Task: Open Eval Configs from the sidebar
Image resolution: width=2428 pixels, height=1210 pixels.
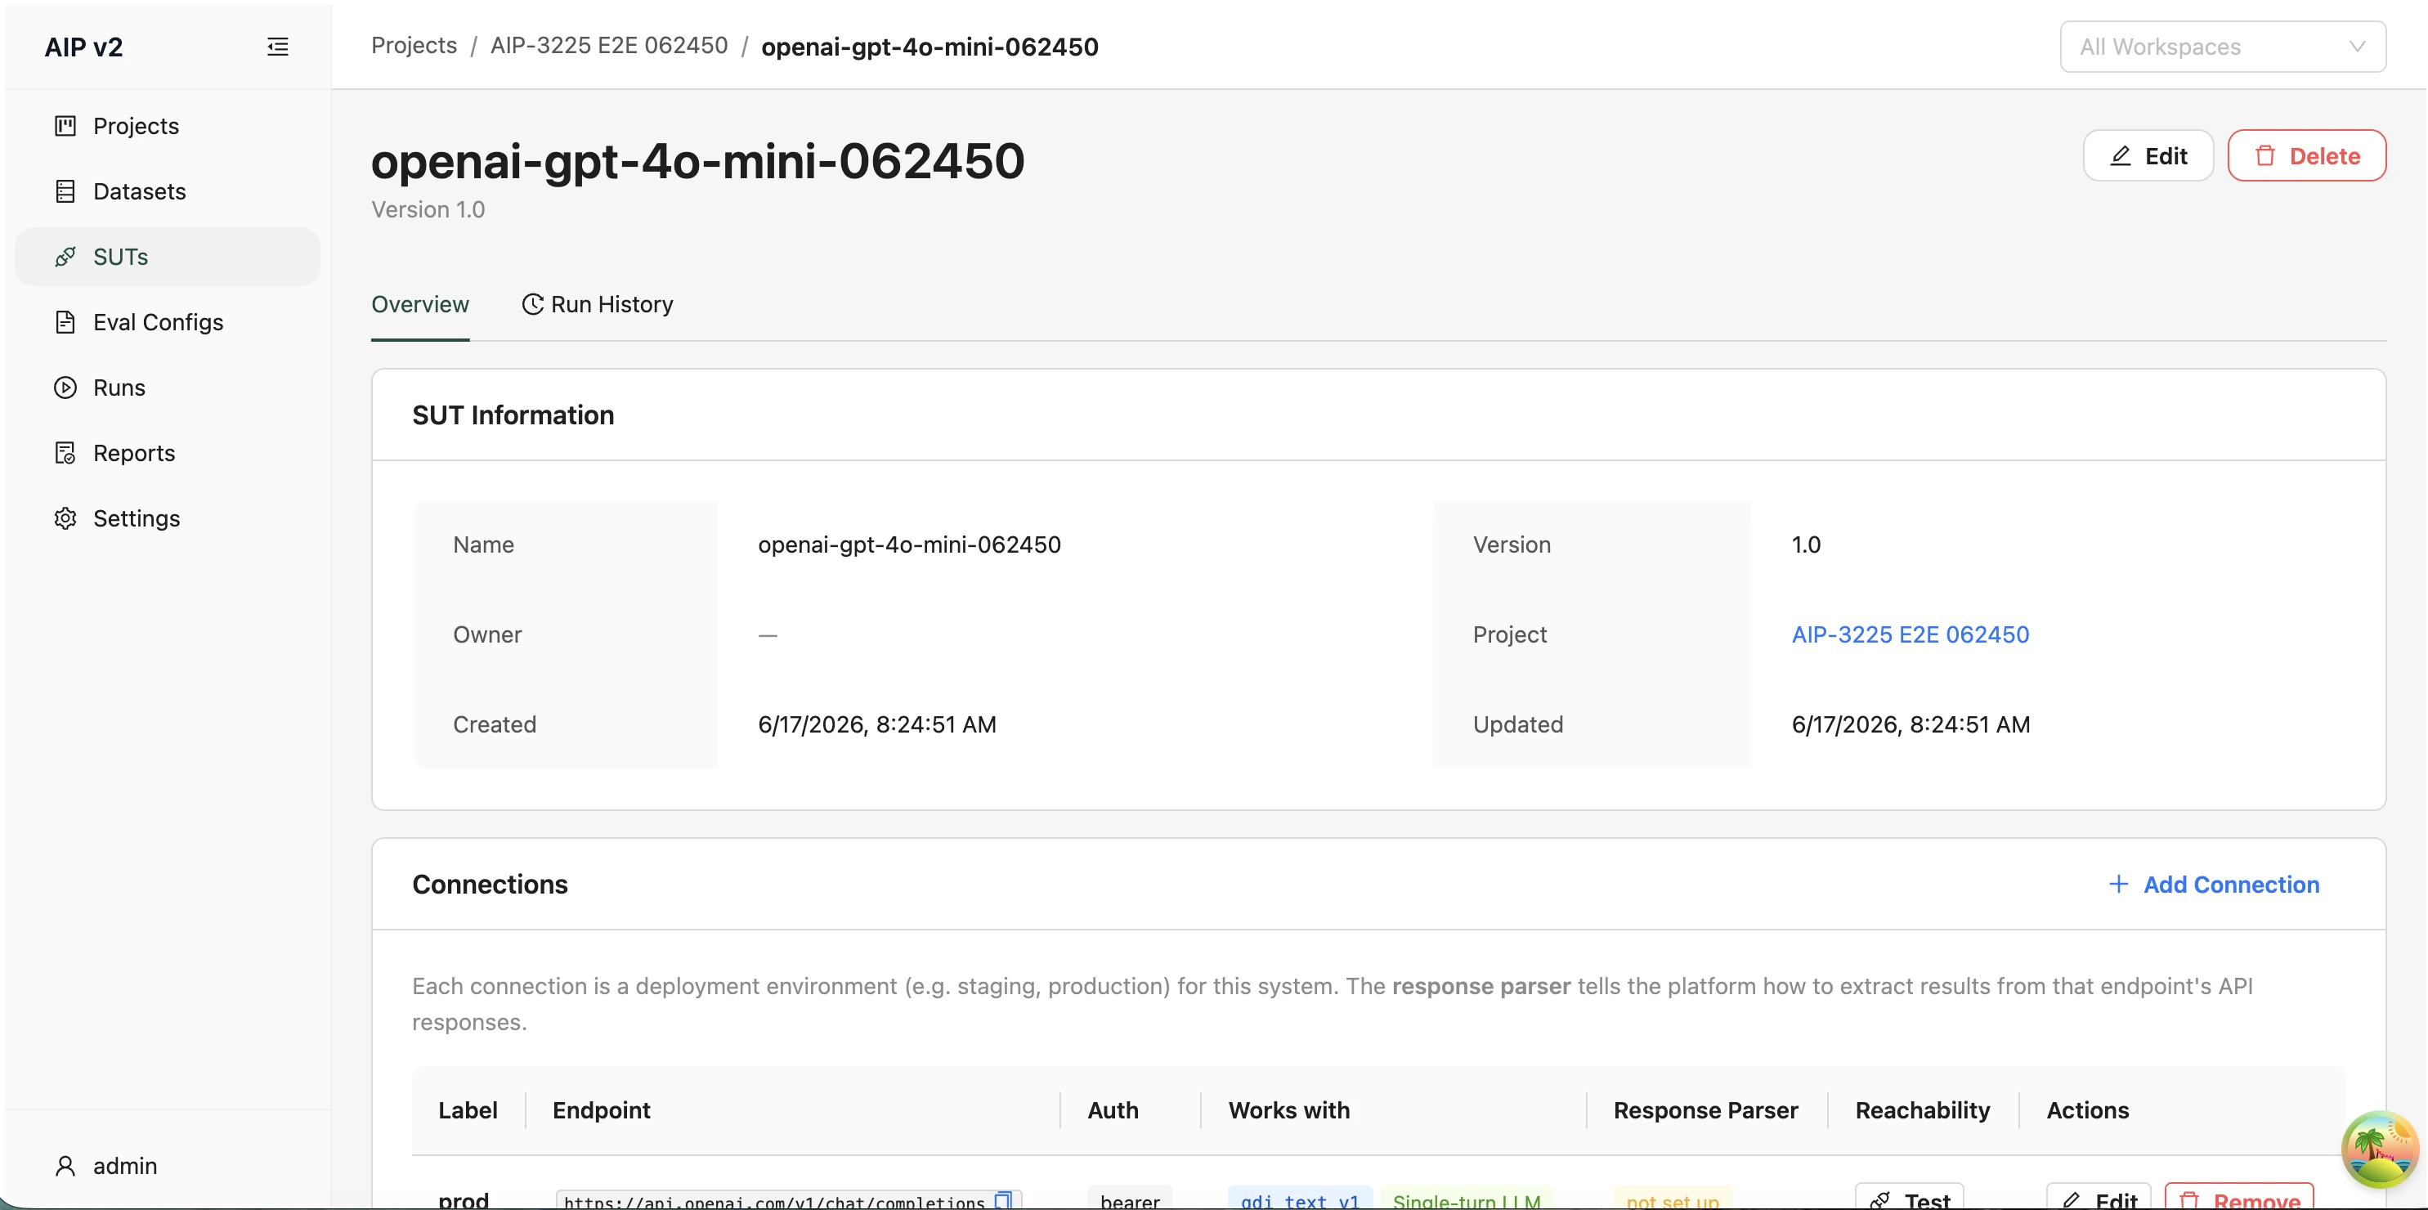Action: [168, 322]
